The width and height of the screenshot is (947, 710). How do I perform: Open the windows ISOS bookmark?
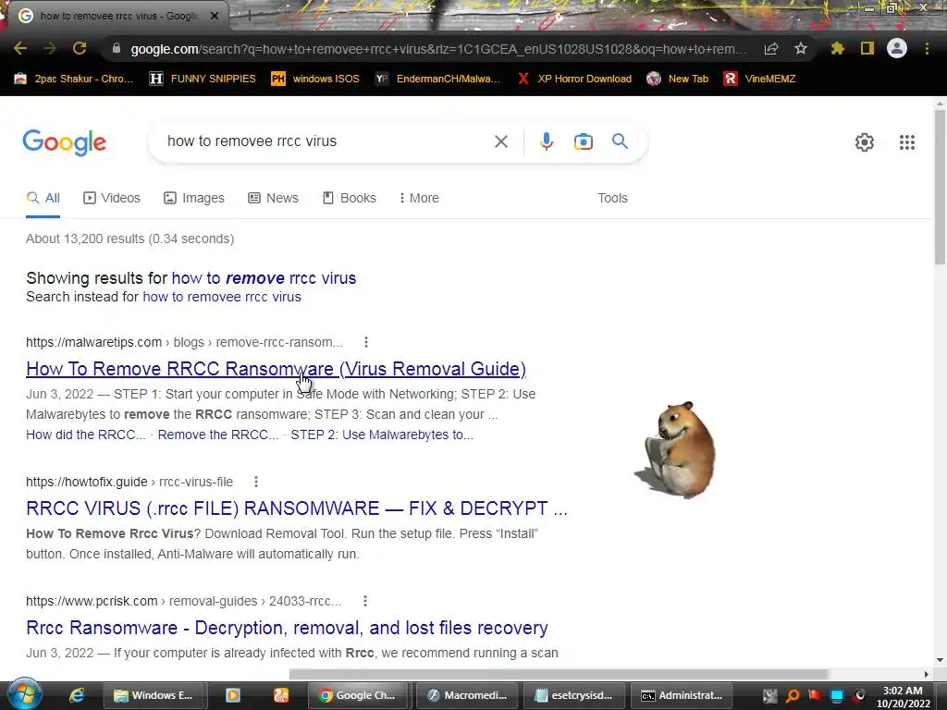point(315,79)
